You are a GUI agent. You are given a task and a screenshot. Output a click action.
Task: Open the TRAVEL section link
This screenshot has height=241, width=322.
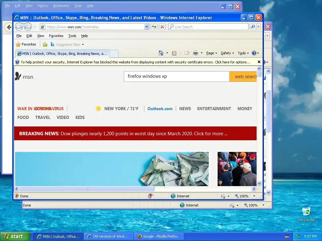(x=43, y=117)
